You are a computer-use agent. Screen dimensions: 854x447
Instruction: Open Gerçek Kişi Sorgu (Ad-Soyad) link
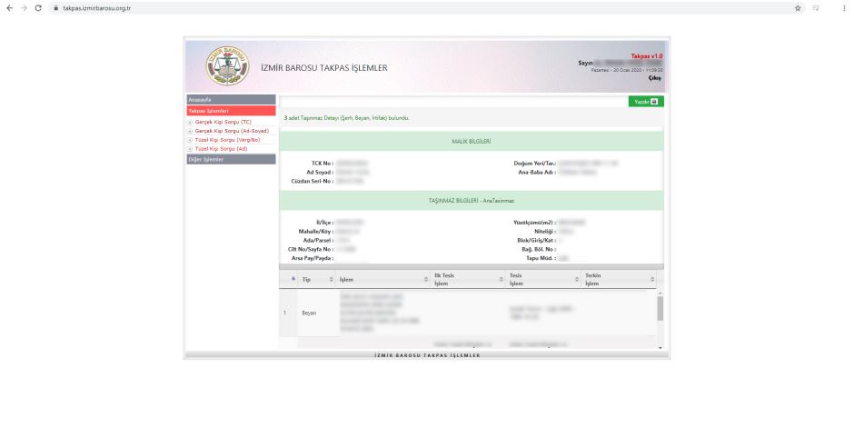tap(232, 131)
